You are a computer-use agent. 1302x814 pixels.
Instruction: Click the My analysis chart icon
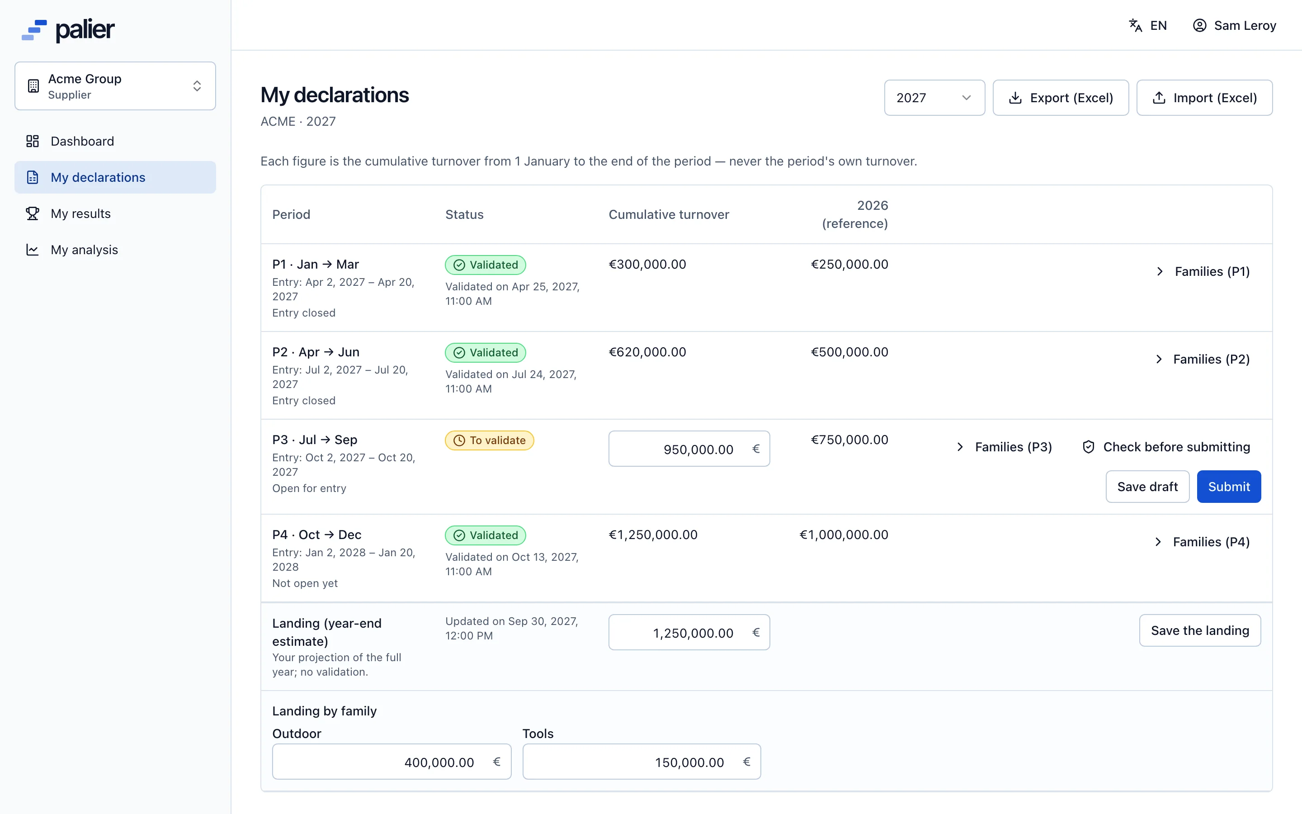tap(32, 250)
